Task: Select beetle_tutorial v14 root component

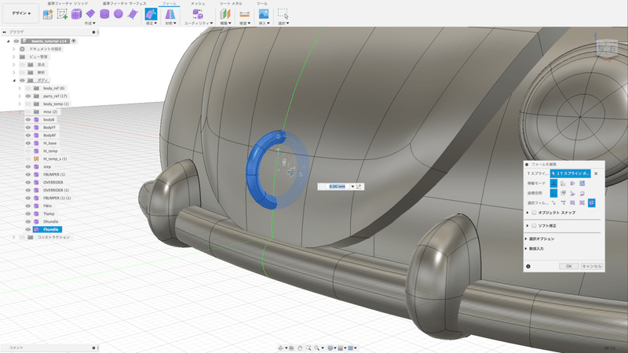Action: pos(49,41)
